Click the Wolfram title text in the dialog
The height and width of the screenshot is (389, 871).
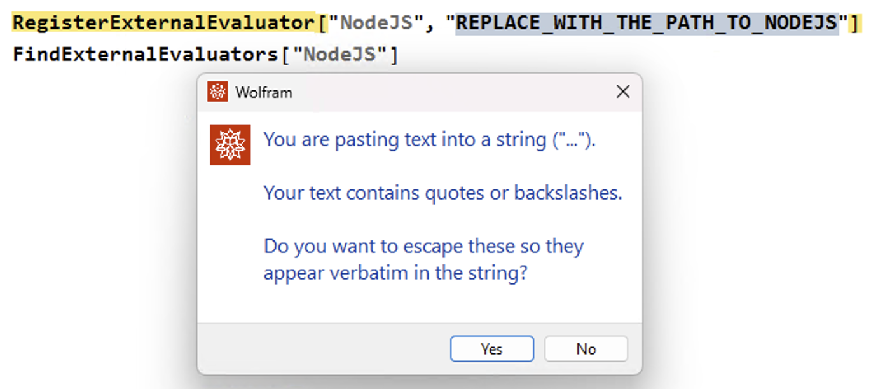pos(264,92)
